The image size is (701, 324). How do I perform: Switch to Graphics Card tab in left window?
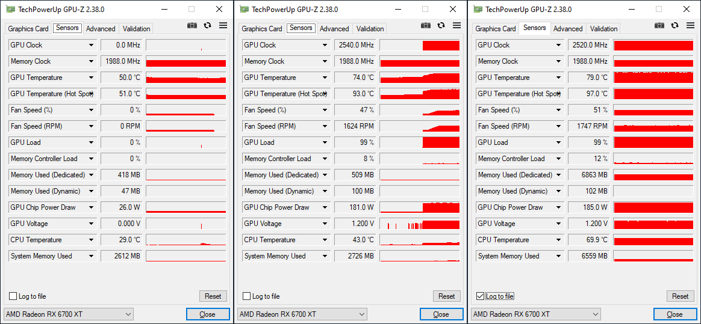pyautogui.click(x=28, y=29)
